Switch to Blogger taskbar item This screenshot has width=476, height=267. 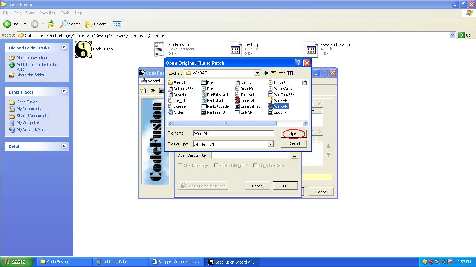tap(176, 262)
